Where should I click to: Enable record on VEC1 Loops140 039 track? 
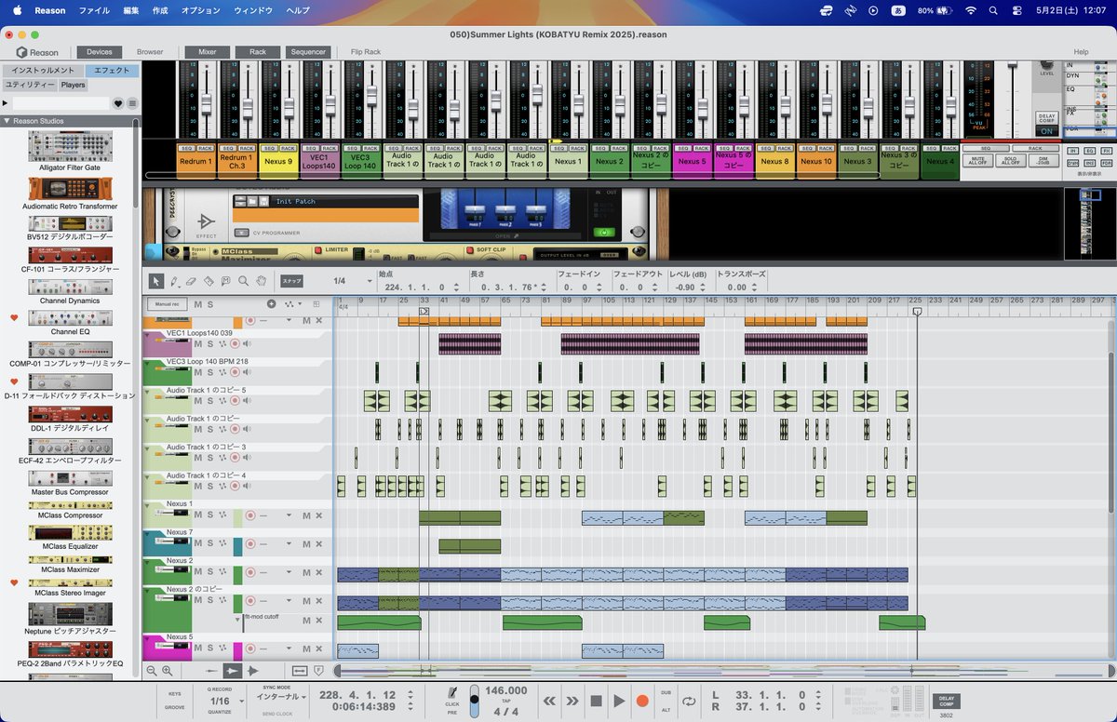pyautogui.click(x=235, y=344)
